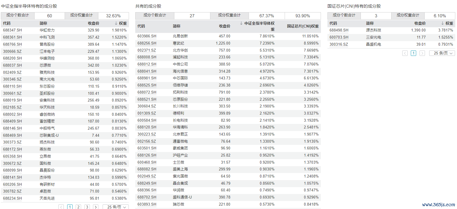Select stock name 寒武纪
The height and width of the screenshot is (209, 457).
(x=179, y=43)
